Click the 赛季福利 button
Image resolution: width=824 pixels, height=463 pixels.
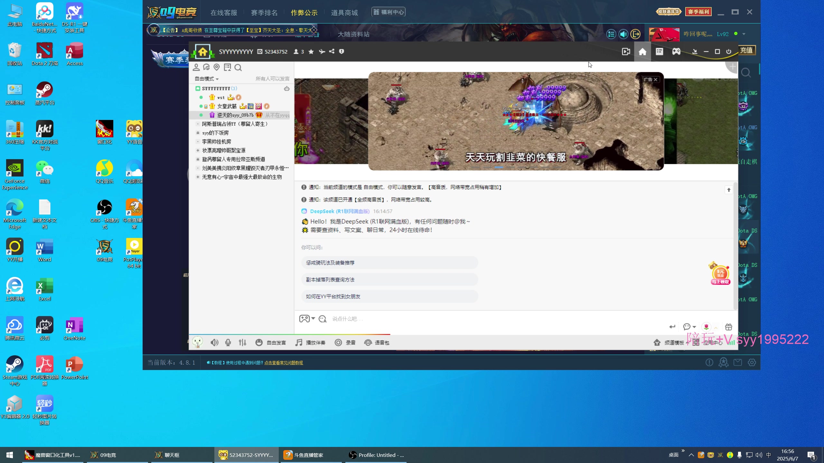click(698, 12)
